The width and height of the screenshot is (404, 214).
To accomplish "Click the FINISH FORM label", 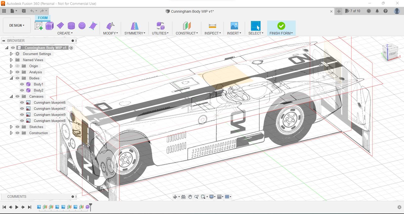I will (x=281, y=33).
